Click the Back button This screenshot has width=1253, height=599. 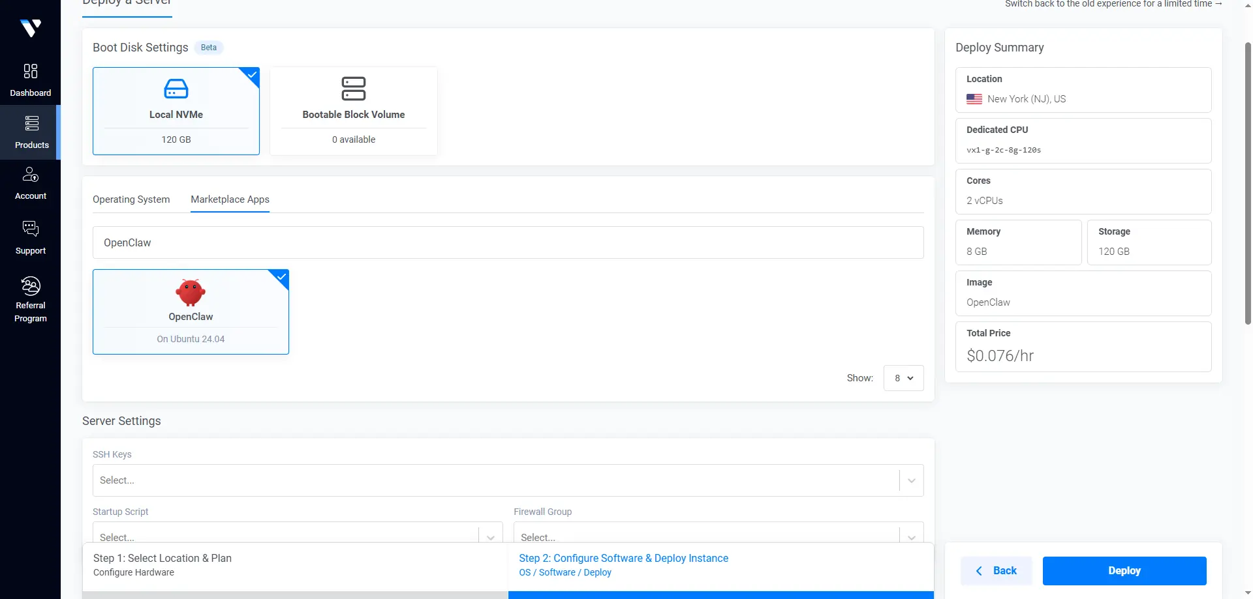coord(996,571)
